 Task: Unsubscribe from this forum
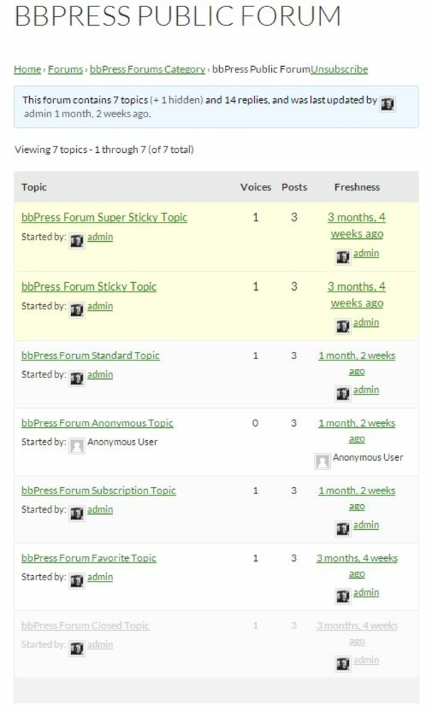coord(339,70)
